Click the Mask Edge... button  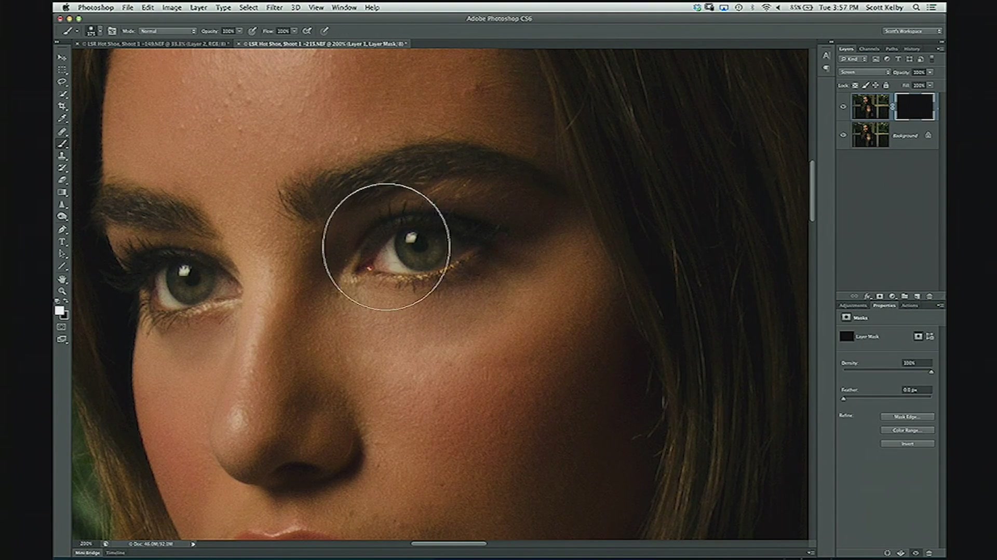(x=907, y=417)
